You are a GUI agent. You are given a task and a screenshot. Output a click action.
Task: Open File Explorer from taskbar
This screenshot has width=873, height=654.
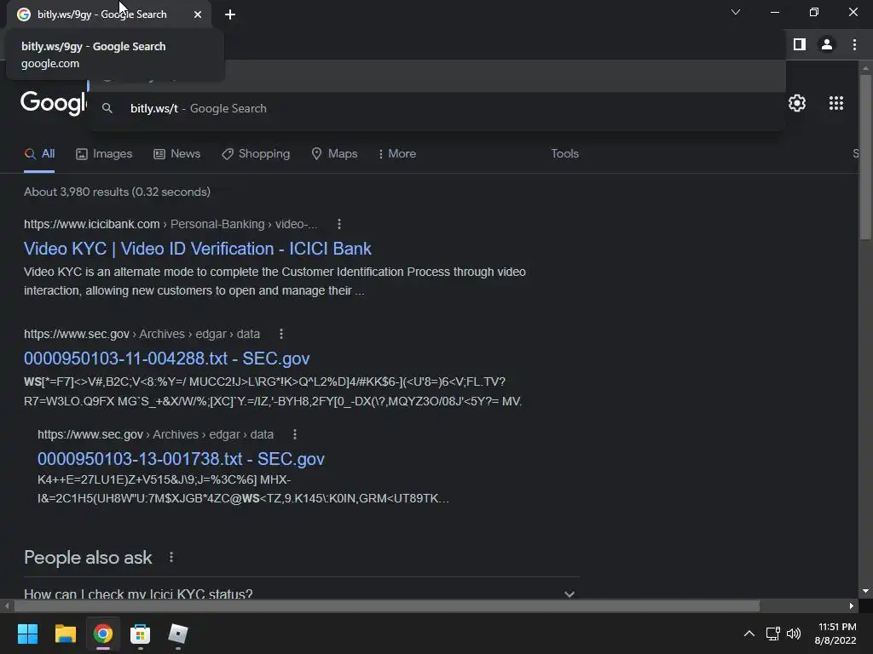pyautogui.click(x=65, y=634)
